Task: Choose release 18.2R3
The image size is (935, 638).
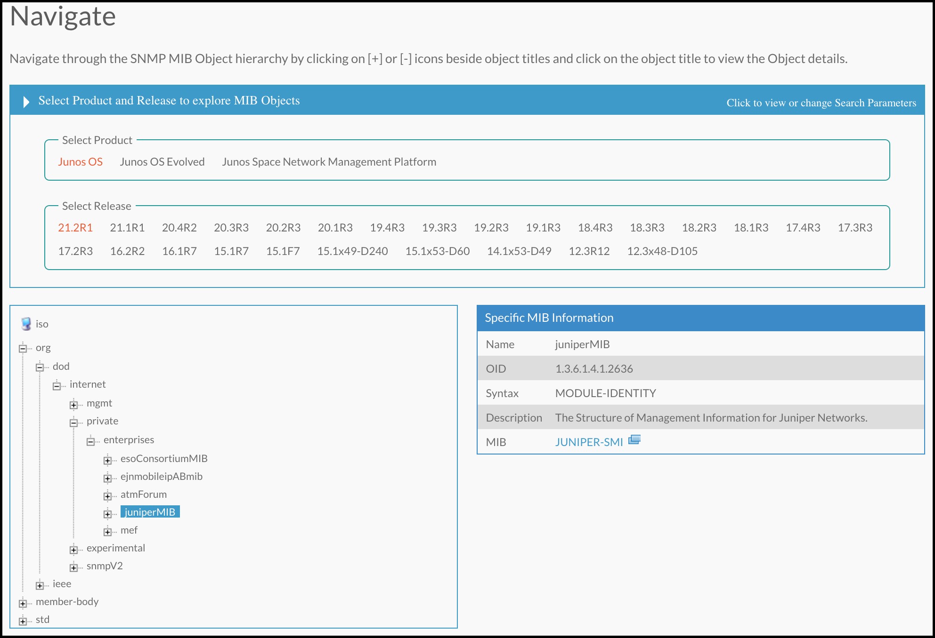Action: point(699,228)
